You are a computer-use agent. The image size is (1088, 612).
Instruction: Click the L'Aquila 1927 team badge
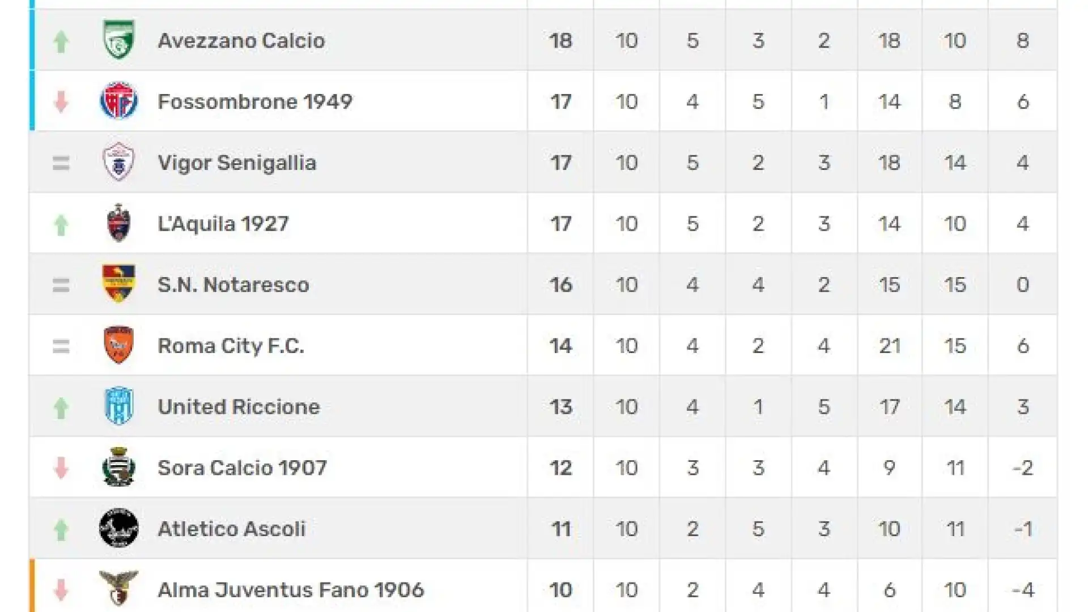coord(118,223)
